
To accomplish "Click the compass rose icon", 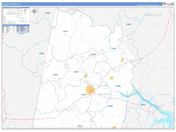I will (34, 11).
